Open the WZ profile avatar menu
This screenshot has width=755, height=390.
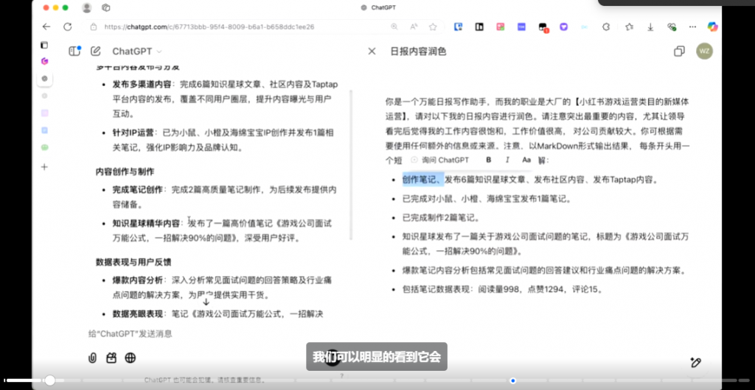(704, 52)
